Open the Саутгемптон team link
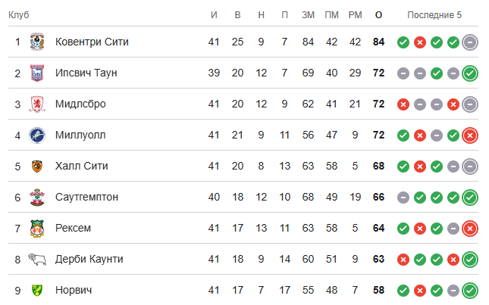Image resolution: width=489 pixels, height=305 pixels. point(86,197)
